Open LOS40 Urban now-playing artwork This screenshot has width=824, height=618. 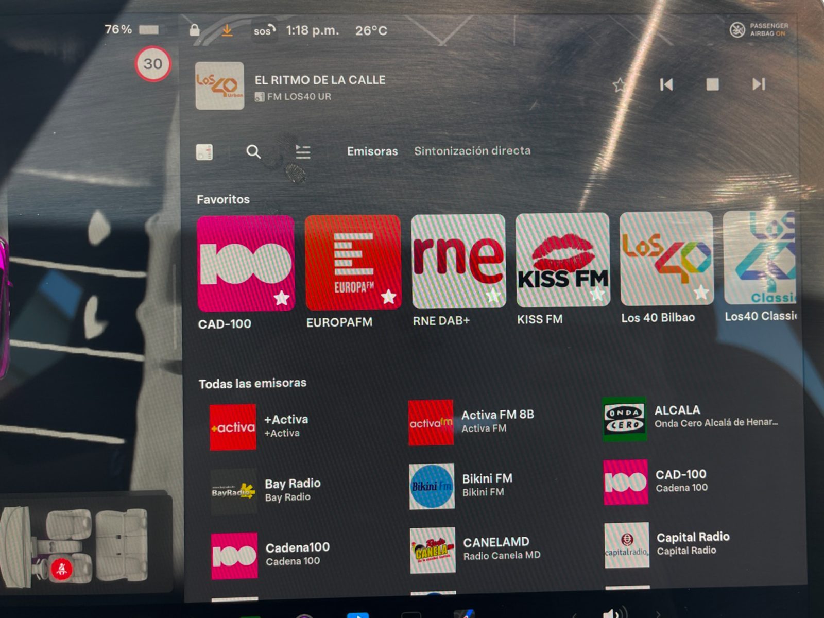(x=220, y=86)
